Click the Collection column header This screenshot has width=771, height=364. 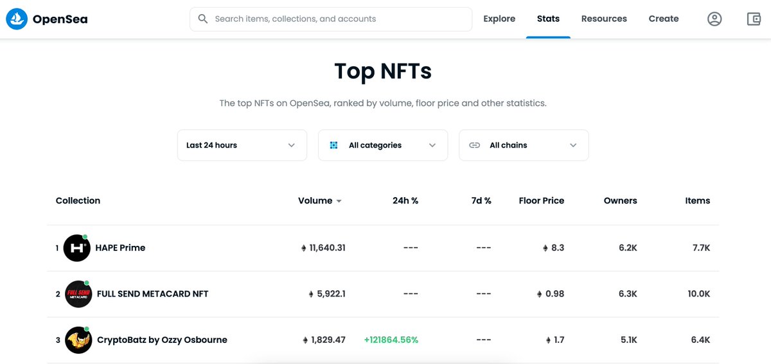coord(78,201)
